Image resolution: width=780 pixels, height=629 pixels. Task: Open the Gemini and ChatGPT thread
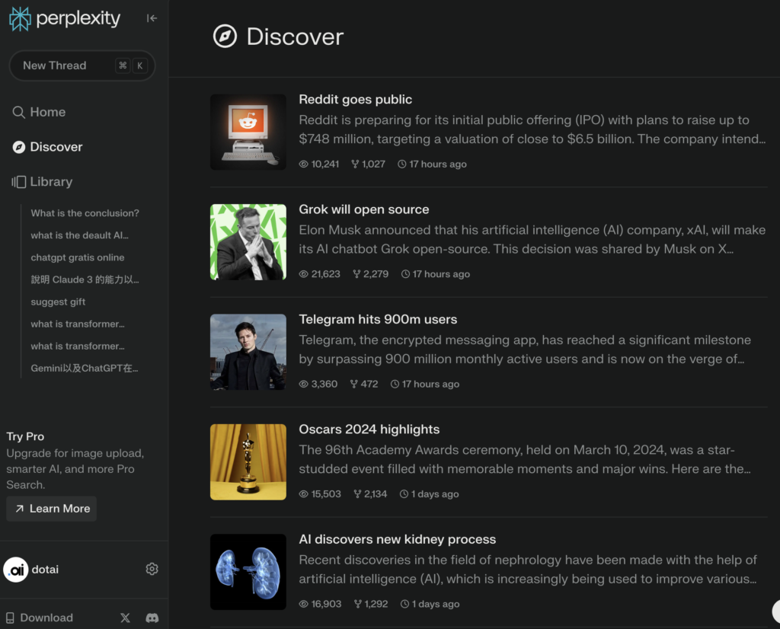tap(85, 368)
